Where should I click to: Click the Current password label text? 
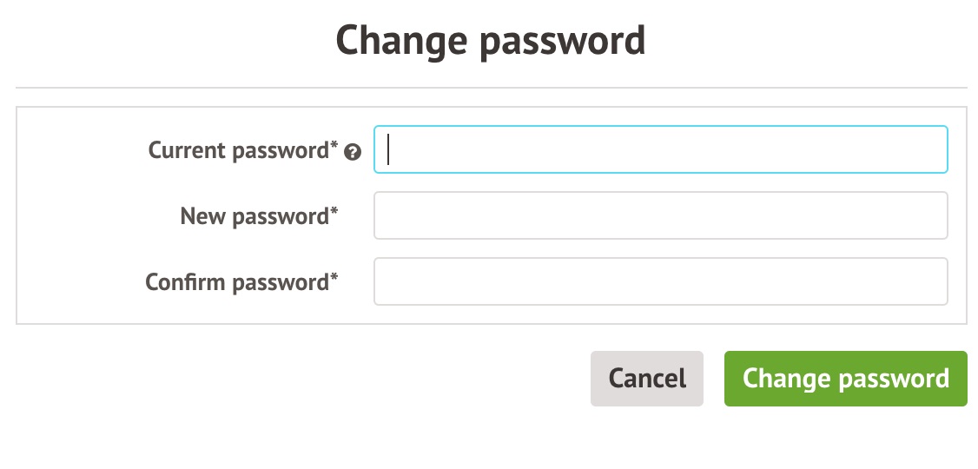238,150
